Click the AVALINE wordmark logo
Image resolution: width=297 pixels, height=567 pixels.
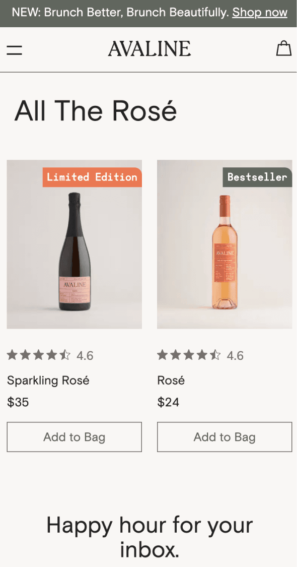pyautogui.click(x=148, y=48)
